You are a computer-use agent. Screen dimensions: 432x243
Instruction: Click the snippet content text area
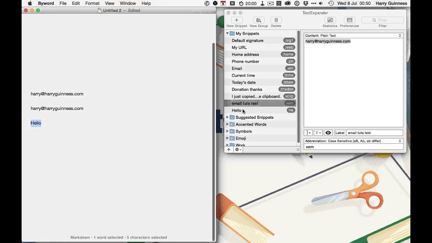353,83
